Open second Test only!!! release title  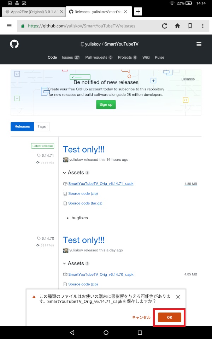click(84, 240)
